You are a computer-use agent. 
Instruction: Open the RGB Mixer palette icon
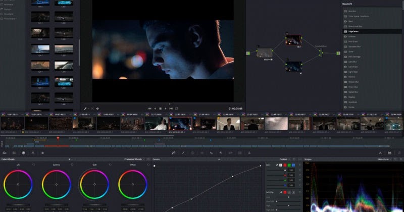[33, 153]
